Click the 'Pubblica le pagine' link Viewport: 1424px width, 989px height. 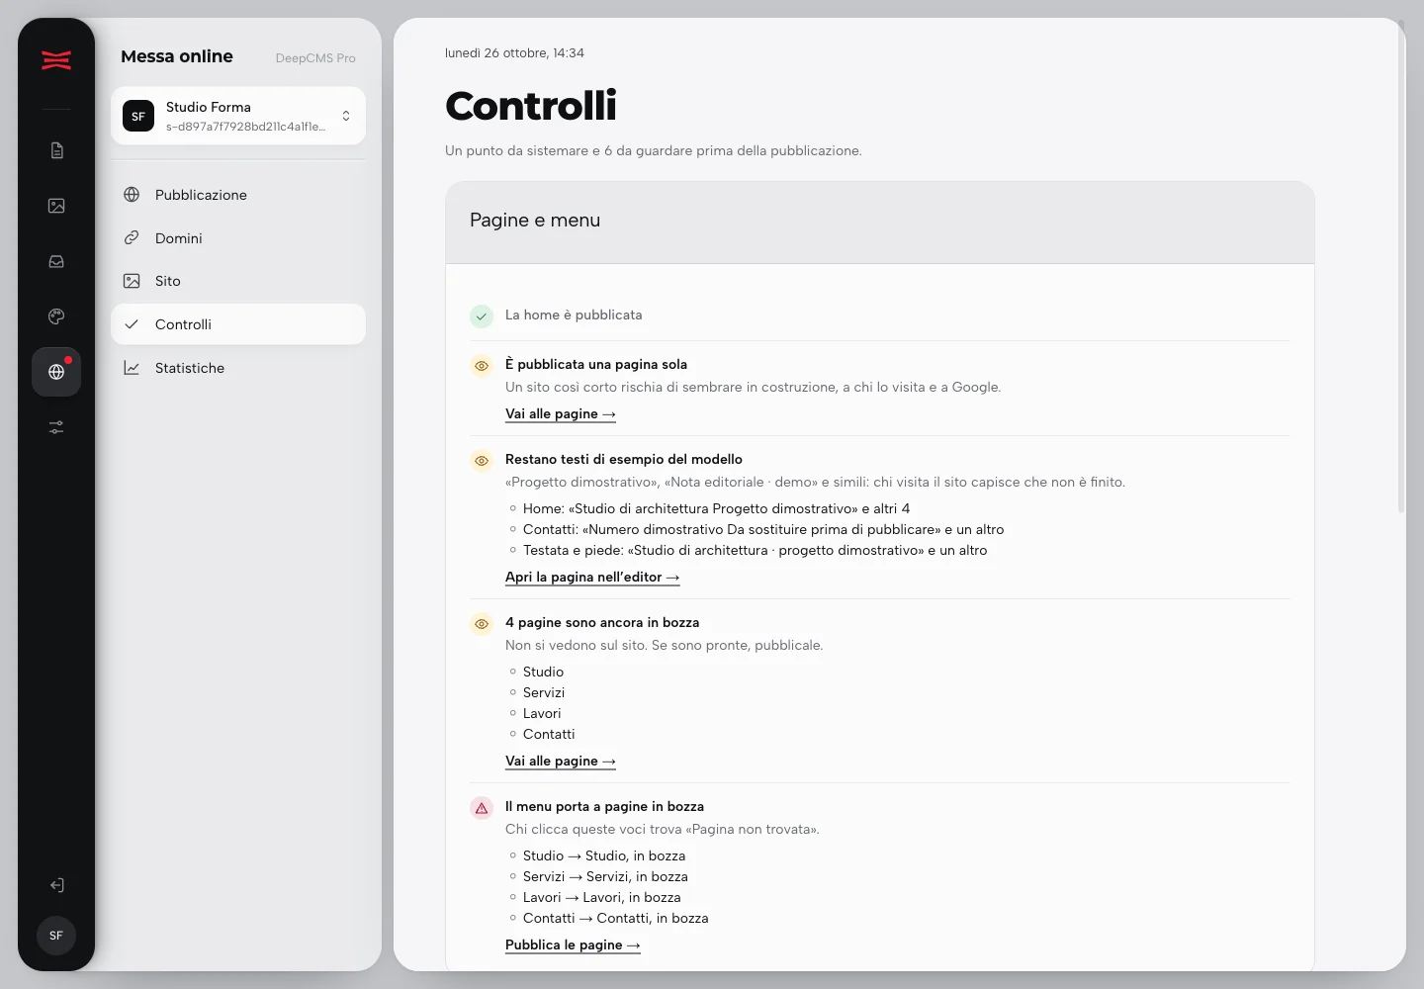[x=573, y=945]
